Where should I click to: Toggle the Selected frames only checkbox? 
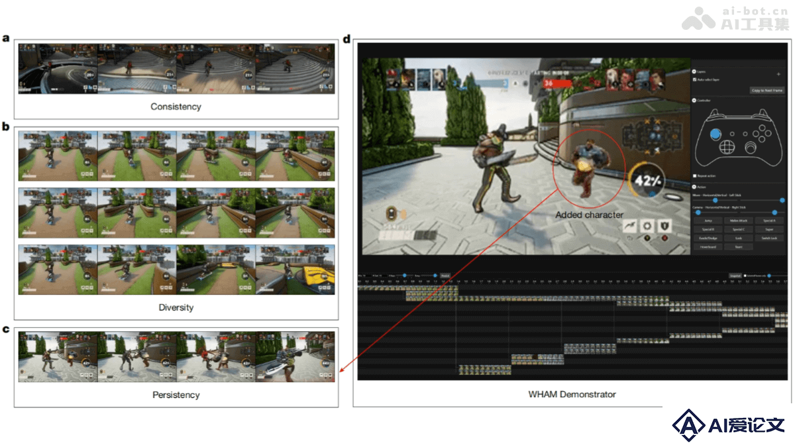[x=745, y=275]
